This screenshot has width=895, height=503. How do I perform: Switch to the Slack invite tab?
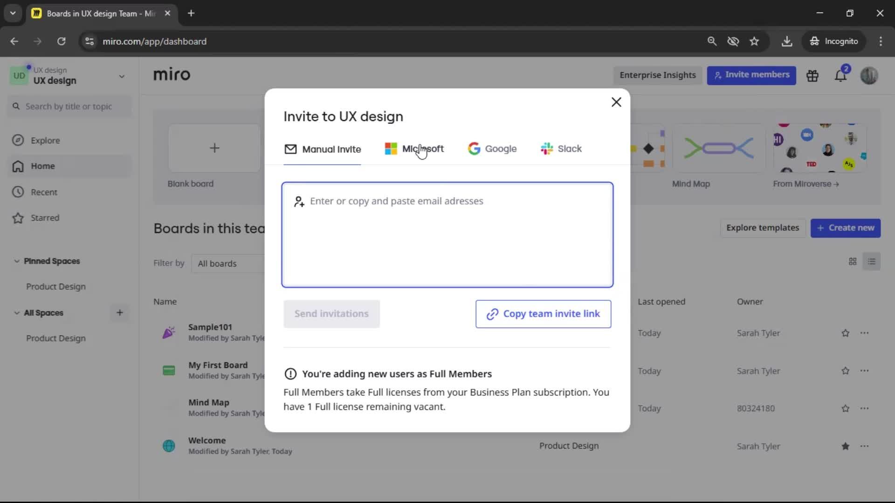pos(561,149)
